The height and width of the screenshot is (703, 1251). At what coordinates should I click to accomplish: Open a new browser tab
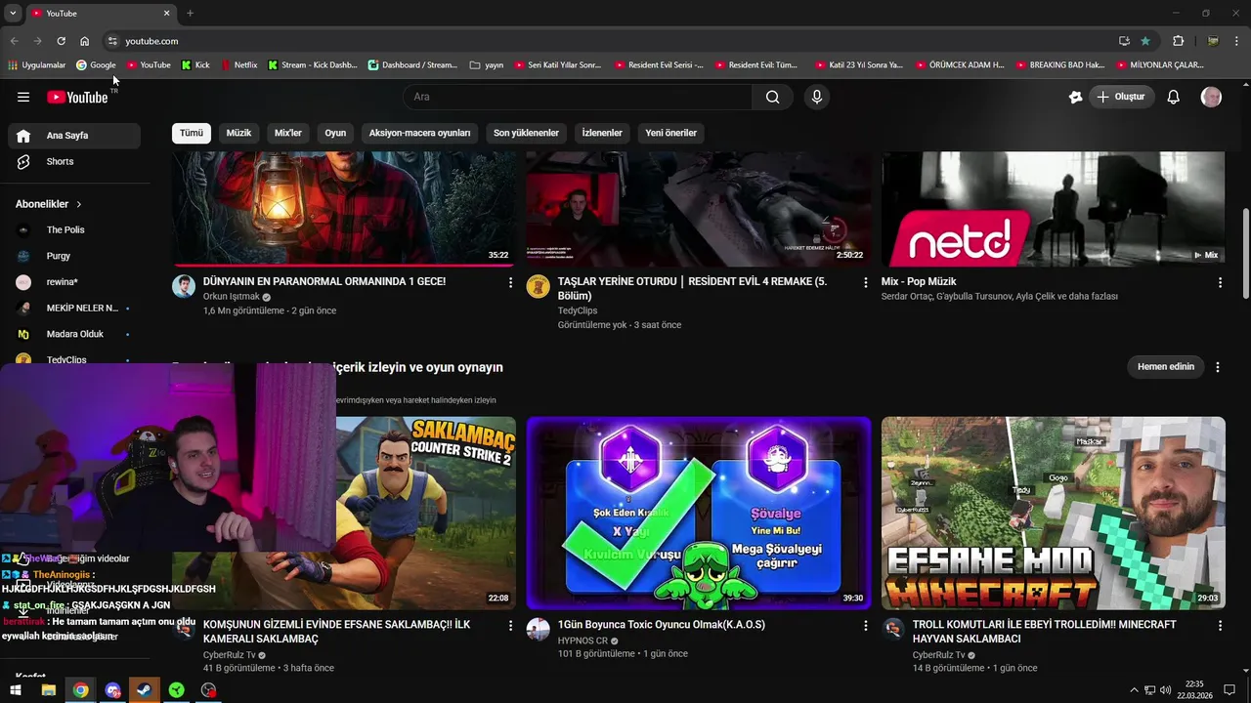click(191, 13)
